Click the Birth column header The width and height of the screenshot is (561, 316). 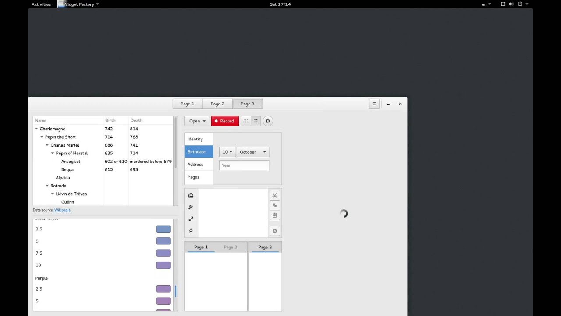coord(116,120)
